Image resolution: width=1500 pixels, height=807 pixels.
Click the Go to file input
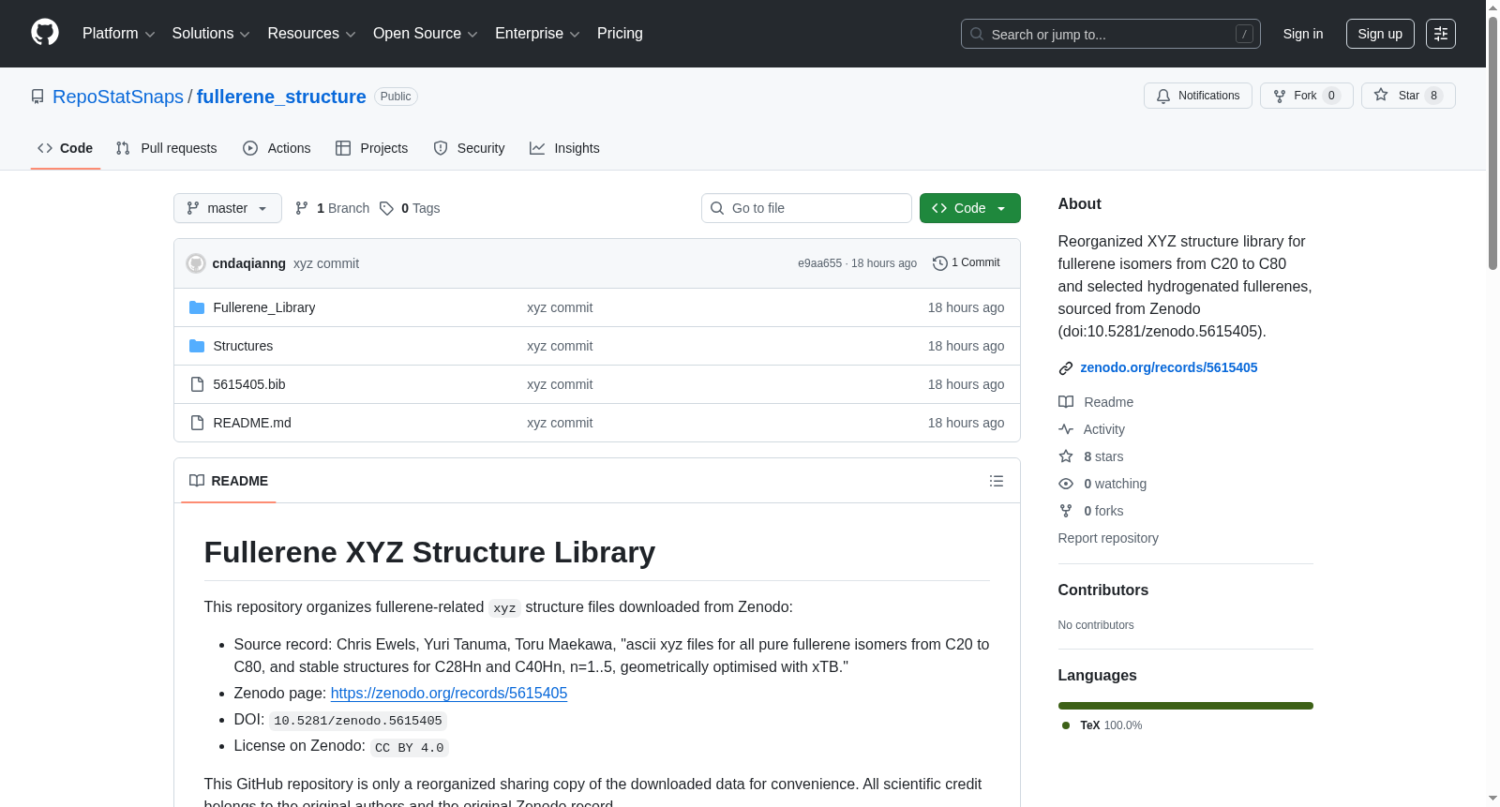click(x=806, y=208)
